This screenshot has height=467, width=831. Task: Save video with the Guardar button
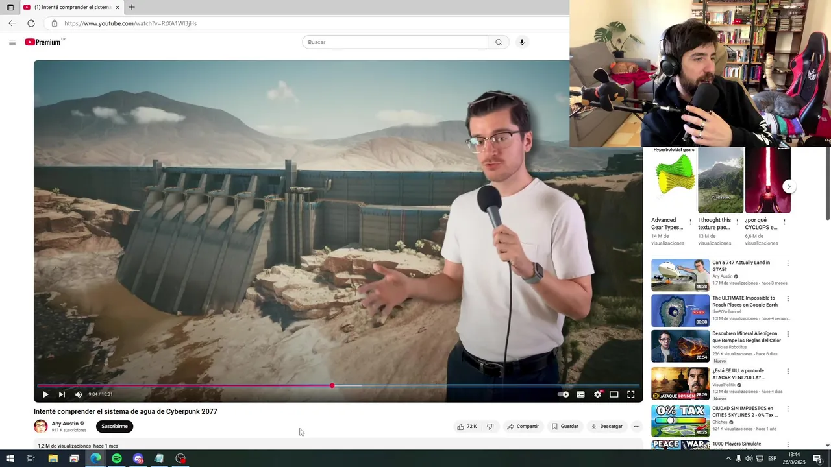(565, 427)
